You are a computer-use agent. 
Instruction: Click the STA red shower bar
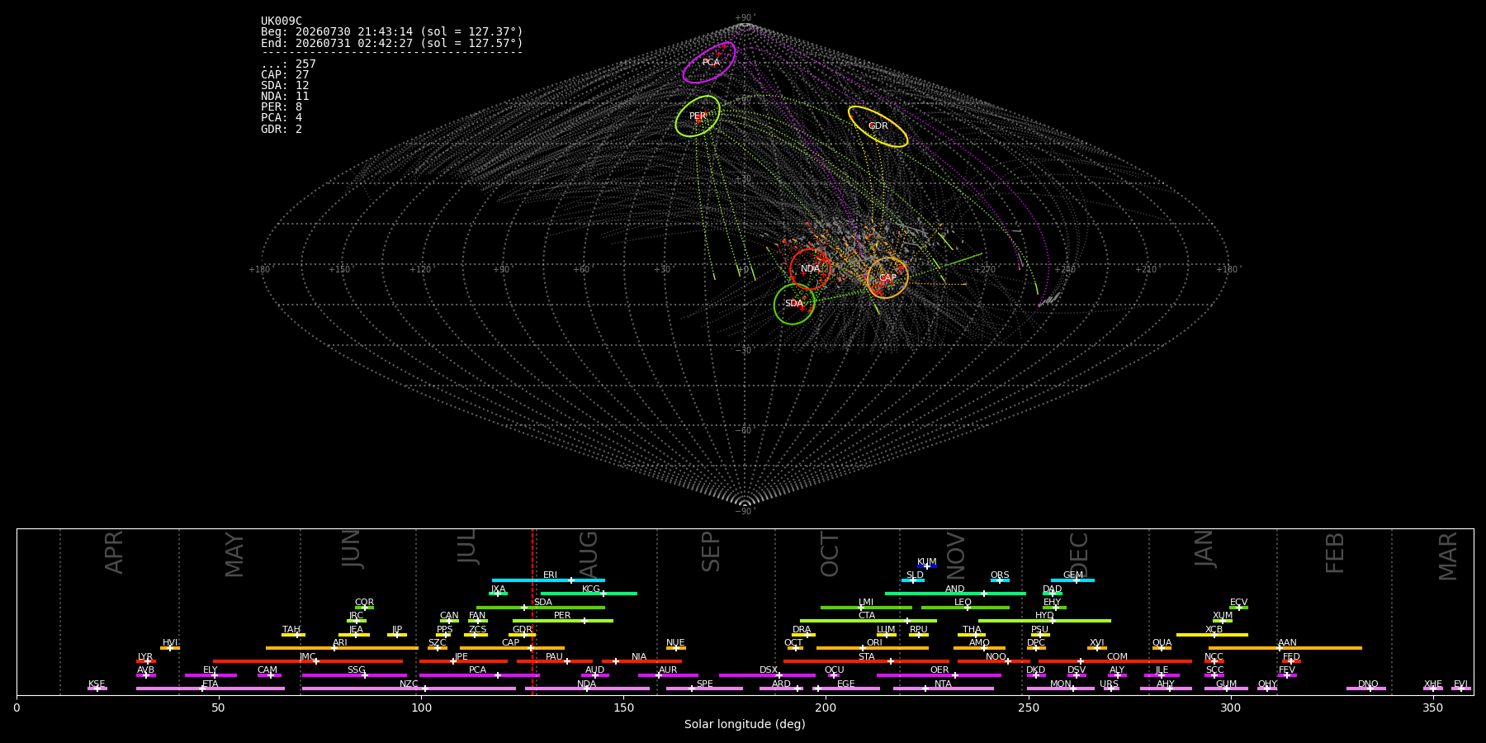point(866,661)
